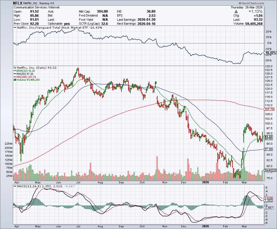Click the Mkt Cap value 394.0B

pos(102,11)
